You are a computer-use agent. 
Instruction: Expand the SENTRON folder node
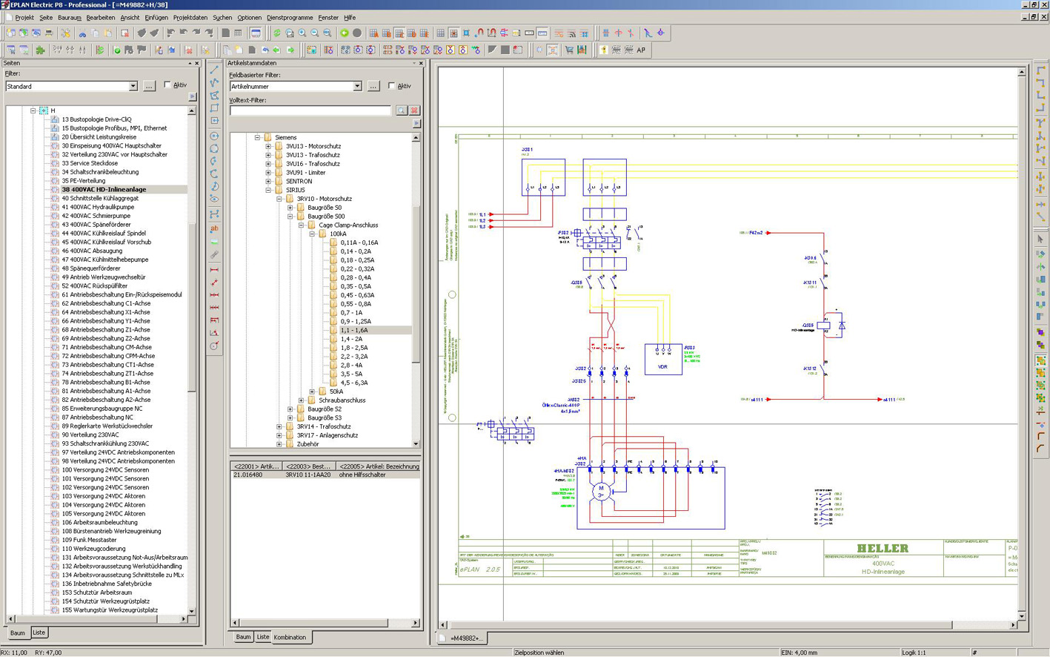tap(268, 181)
